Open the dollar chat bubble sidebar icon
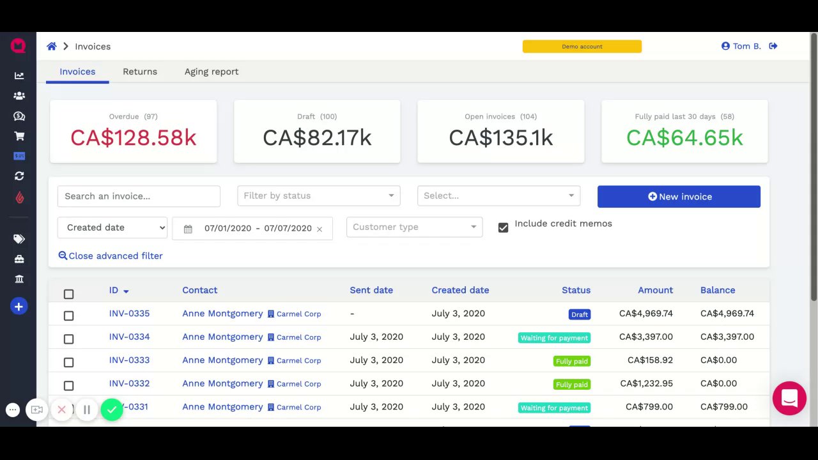The image size is (818, 460). pyautogui.click(x=19, y=116)
